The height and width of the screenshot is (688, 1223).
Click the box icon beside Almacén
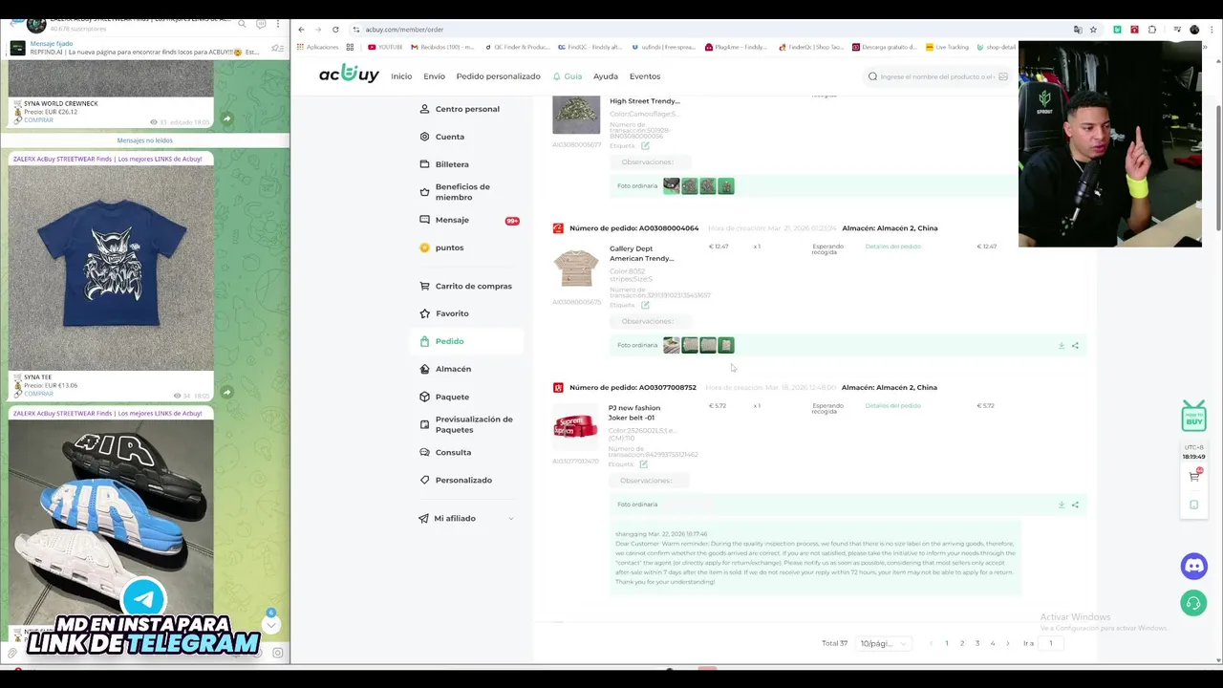(x=425, y=369)
